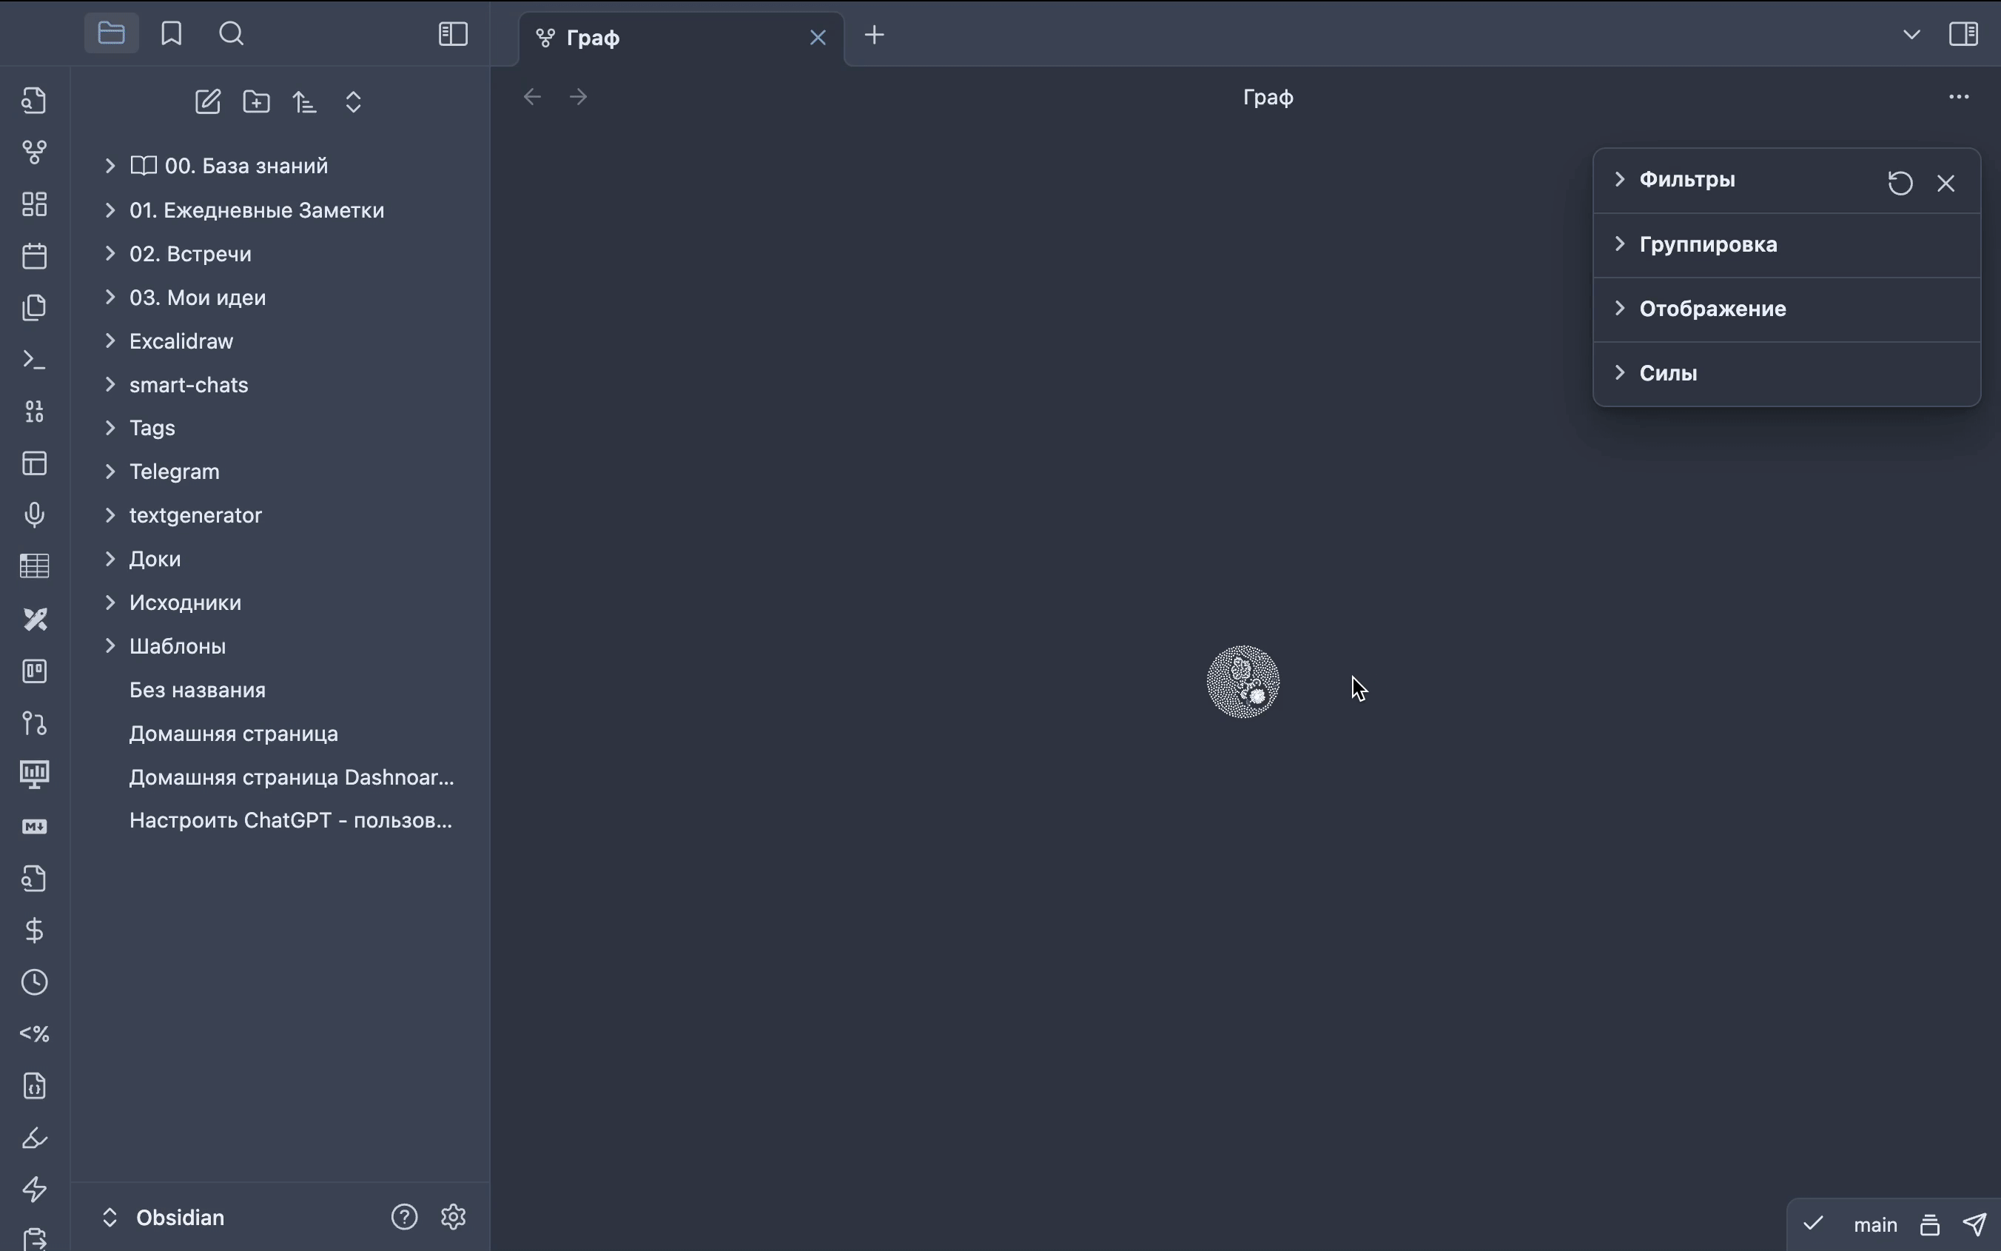
Task: Expand the 02. Встречи folder
Action: click(x=189, y=254)
